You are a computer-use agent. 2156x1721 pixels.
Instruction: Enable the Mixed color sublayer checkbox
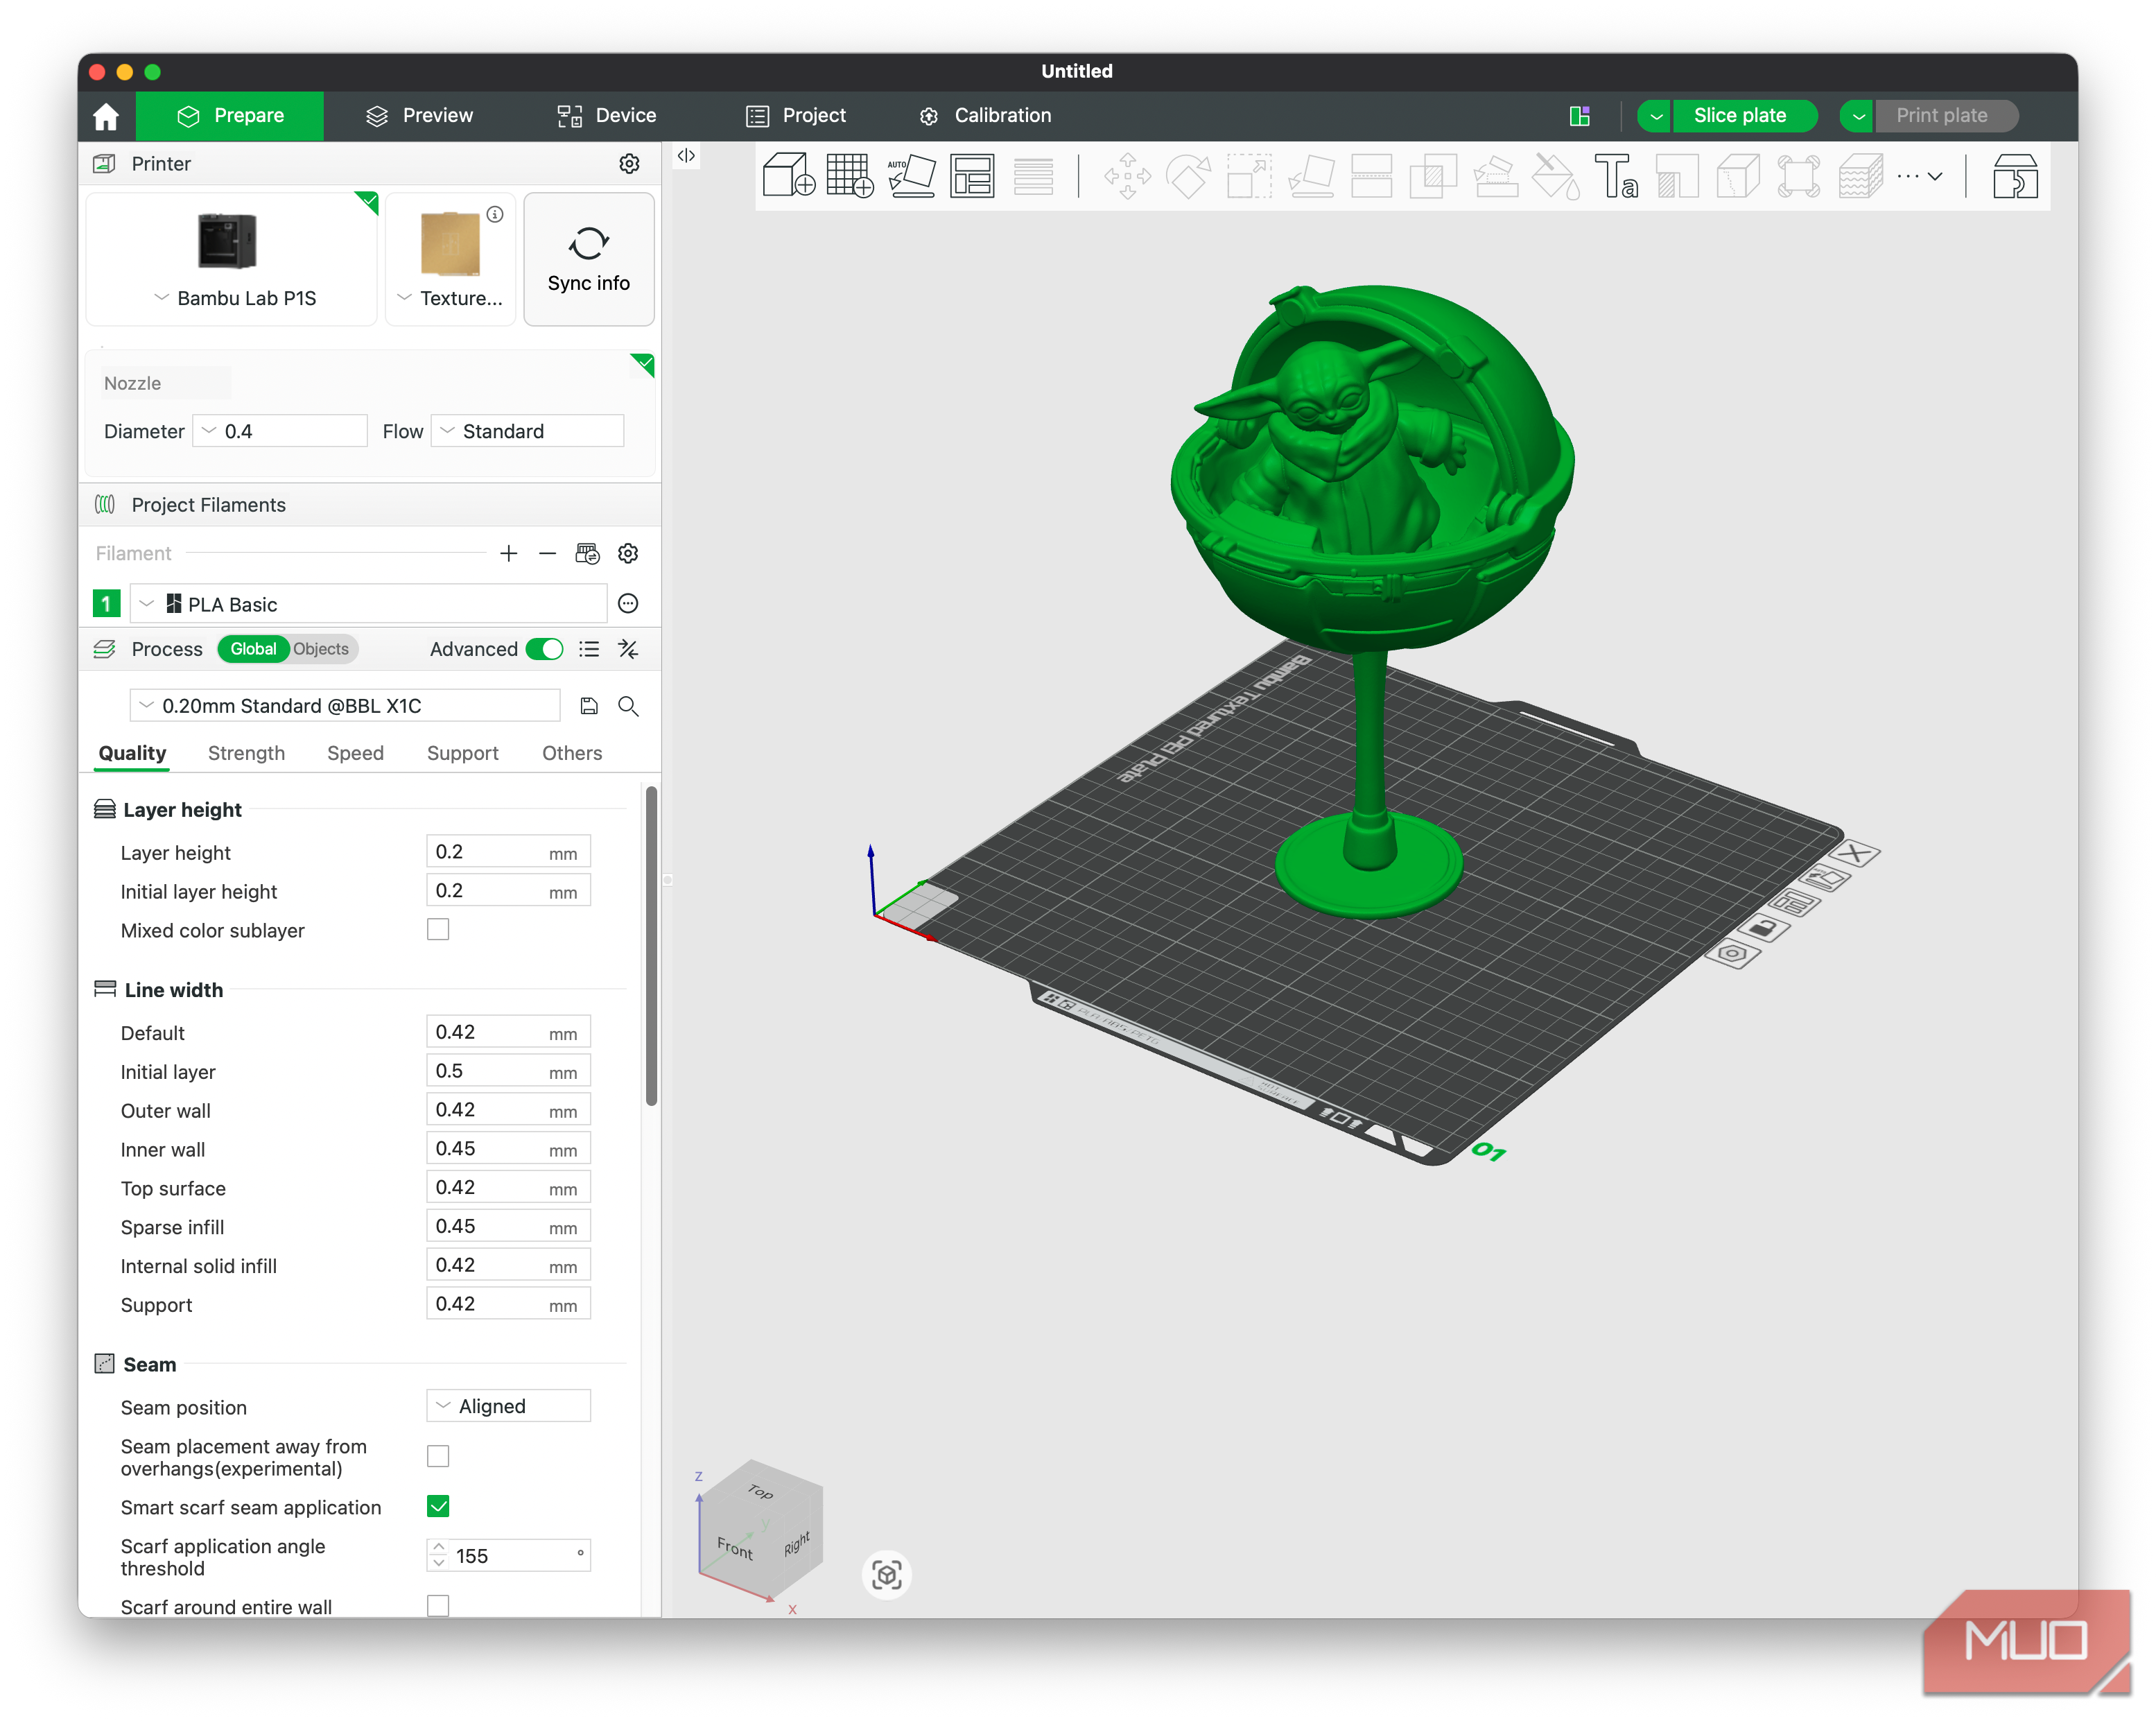click(438, 930)
